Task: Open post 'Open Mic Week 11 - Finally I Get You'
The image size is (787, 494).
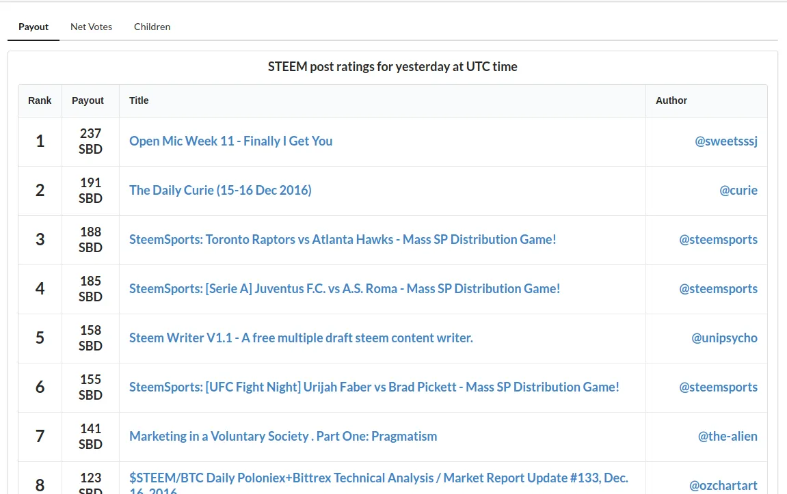Action: [x=231, y=141]
